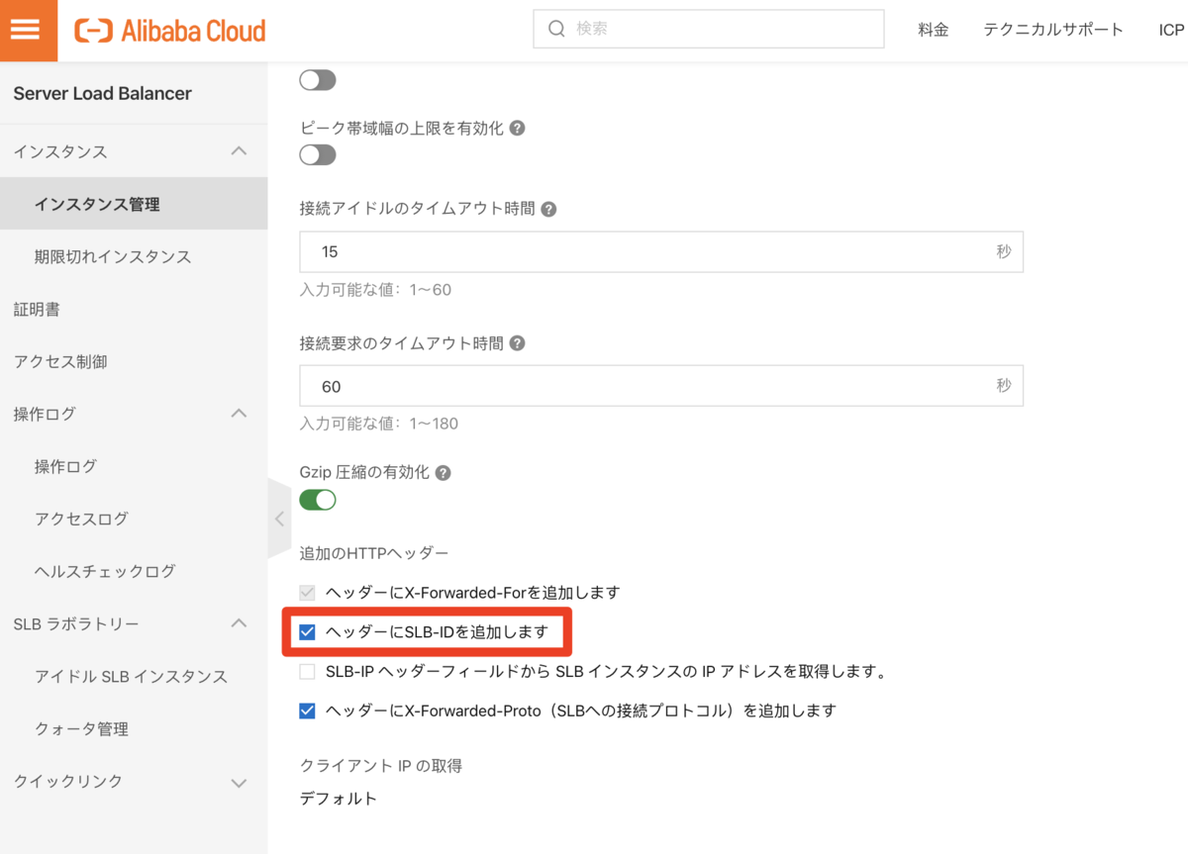This screenshot has width=1188, height=854.
Task: Click help icon next to Gzip 圧縮の有効化
Action: (x=444, y=473)
